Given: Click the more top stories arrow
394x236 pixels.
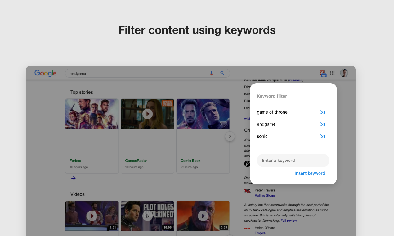Looking at the screenshot, I should 74,178.
